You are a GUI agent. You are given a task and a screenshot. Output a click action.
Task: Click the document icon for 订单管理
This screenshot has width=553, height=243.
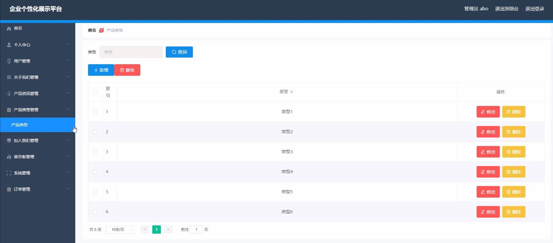point(9,189)
